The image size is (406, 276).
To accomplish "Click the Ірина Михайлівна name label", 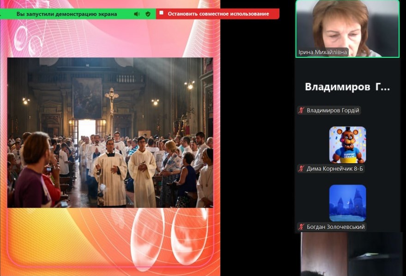I will 322,52.
